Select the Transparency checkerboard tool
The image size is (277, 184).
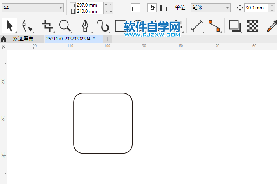coord(252,26)
